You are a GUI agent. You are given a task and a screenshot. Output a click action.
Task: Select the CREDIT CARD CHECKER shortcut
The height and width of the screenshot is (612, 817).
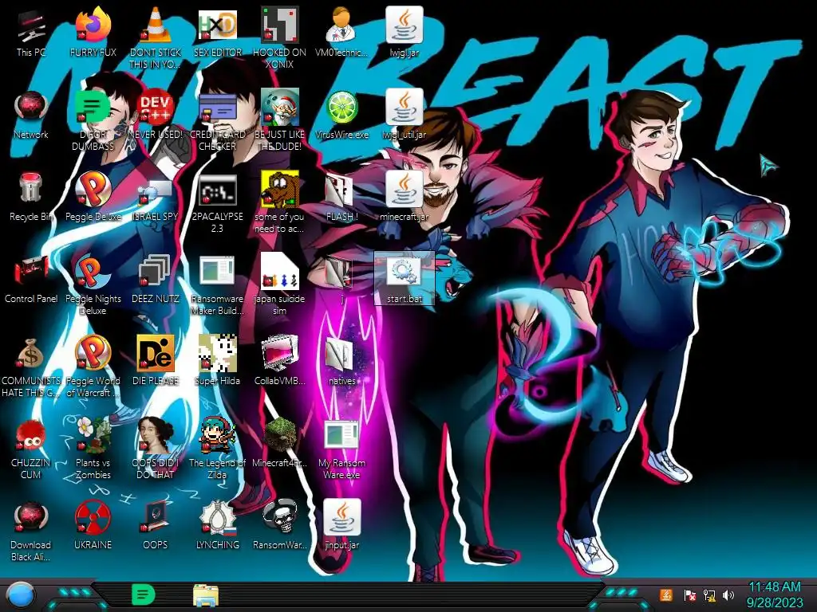tap(217, 120)
